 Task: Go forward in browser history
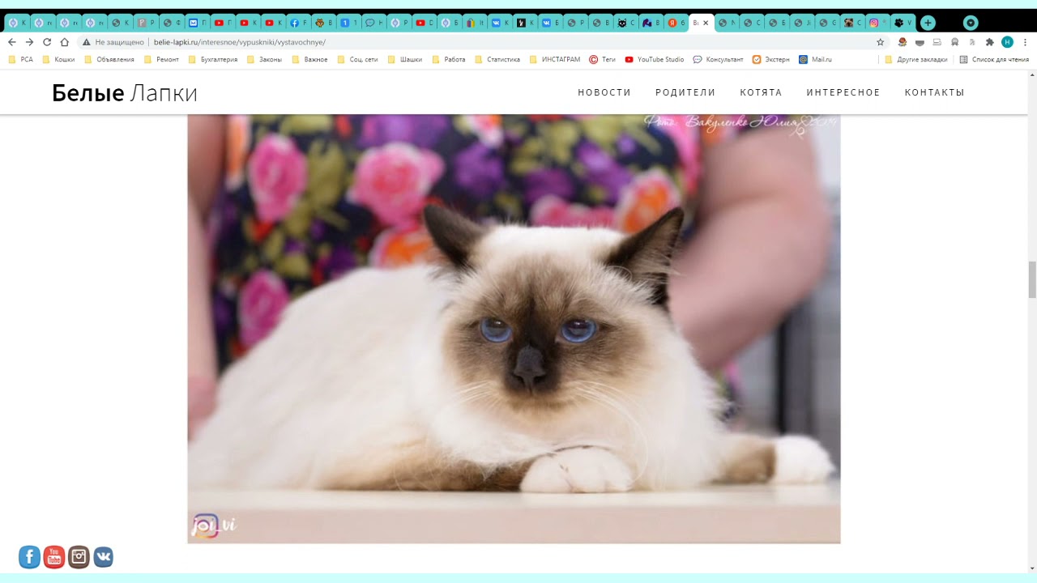click(x=29, y=42)
